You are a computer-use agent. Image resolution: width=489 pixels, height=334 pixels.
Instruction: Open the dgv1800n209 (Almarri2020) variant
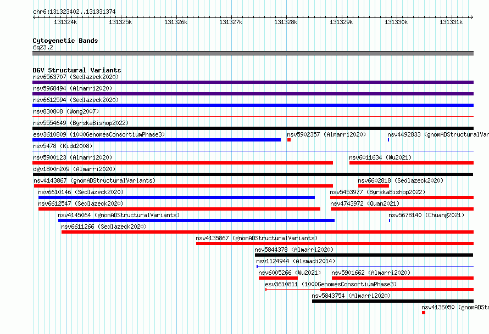click(x=74, y=169)
